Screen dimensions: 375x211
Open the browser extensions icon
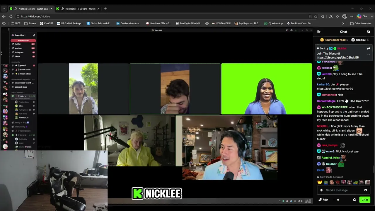(323, 16)
